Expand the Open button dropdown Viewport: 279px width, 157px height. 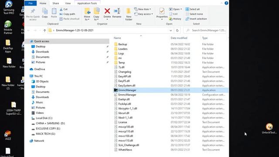click(x=181, y=9)
